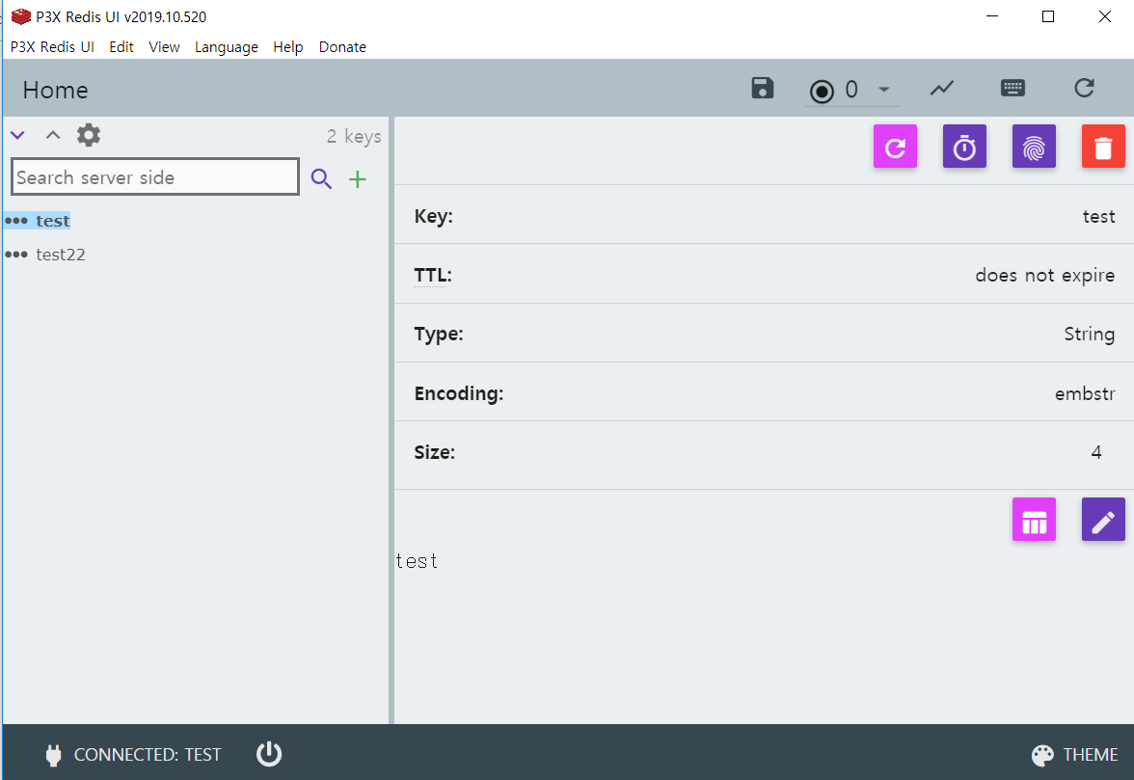Edit value with purple pencil button
The image size is (1134, 780).
point(1103,520)
